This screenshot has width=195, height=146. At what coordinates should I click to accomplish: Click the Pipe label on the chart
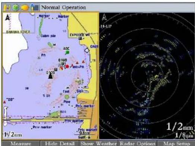[x=67, y=102]
